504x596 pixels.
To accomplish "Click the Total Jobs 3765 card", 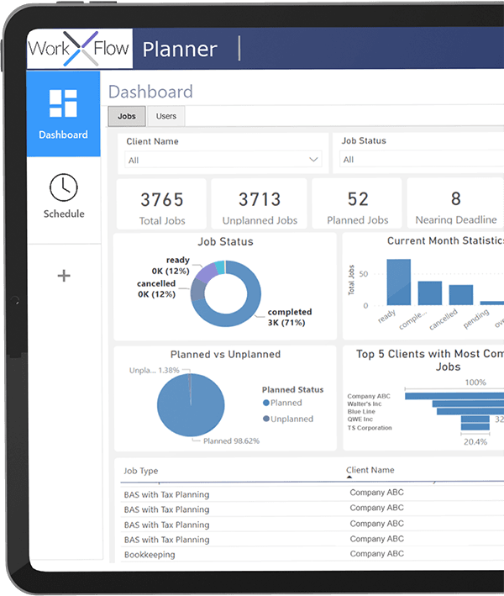I will pyautogui.click(x=161, y=204).
